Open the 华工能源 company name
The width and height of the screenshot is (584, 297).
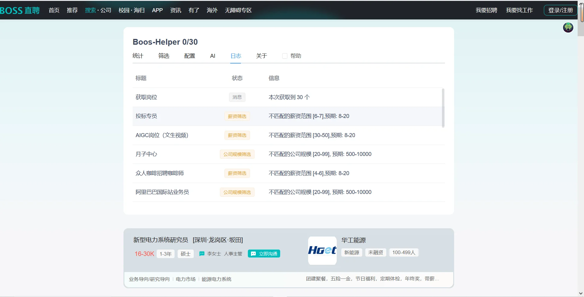(x=353, y=240)
